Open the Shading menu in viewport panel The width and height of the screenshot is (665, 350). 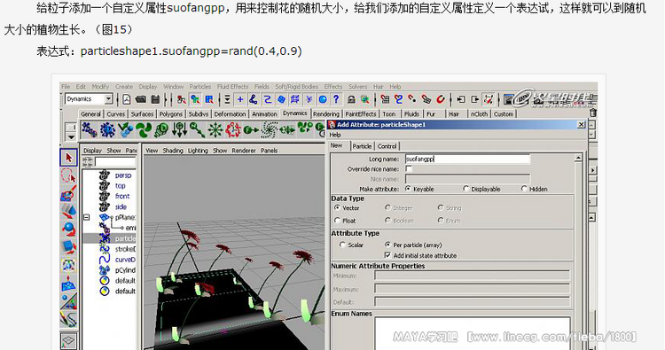point(173,151)
